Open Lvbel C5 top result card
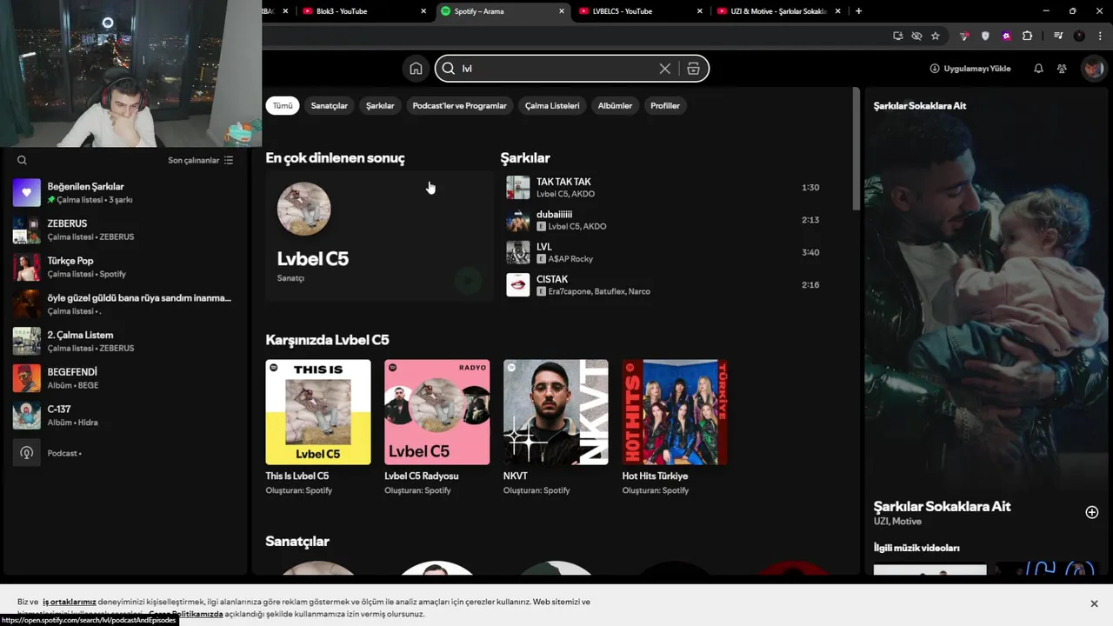The width and height of the screenshot is (1113, 626). tap(379, 236)
